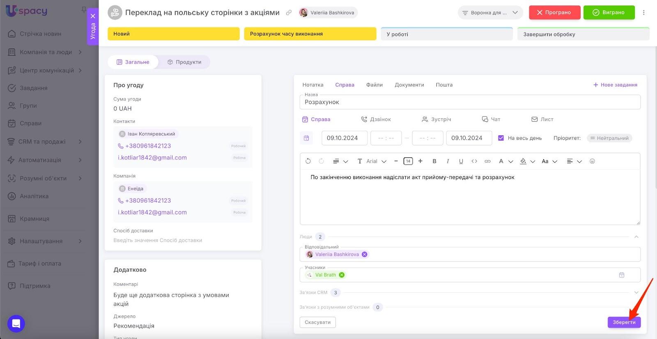Expand the "Зв'язки CRM" section
The width and height of the screenshot is (657, 339).
point(636,292)
